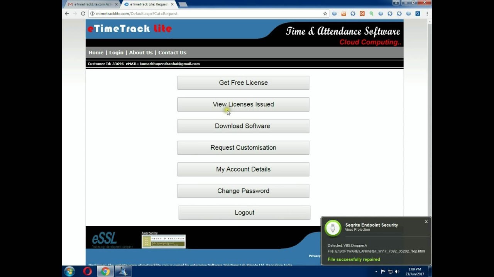
Task: Click the volume icon in system tray
Action: (397, 272)
